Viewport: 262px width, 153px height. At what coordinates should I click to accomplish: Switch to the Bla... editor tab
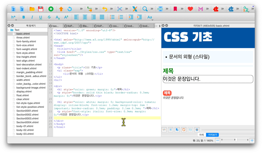(86, 26)
